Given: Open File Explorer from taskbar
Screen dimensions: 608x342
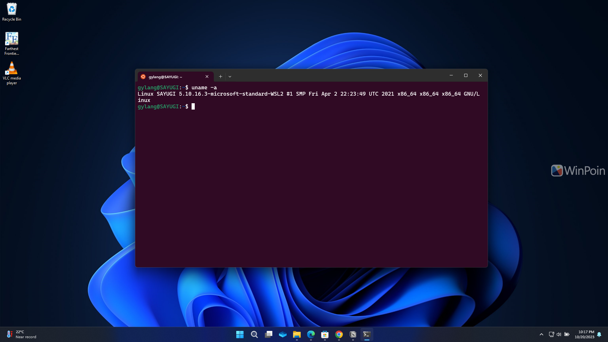Looking at the screenshot, I should (x=297, y=334).
